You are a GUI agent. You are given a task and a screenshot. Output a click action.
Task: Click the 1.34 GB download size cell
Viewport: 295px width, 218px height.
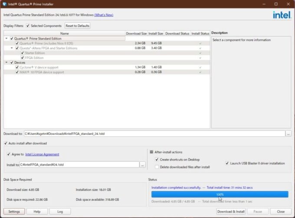(140, 67)
